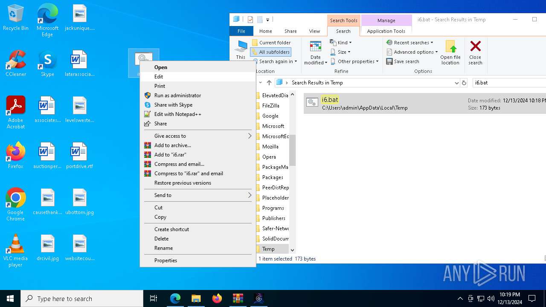
Task: Click the i6.bat search result
Action: [424, 104]
